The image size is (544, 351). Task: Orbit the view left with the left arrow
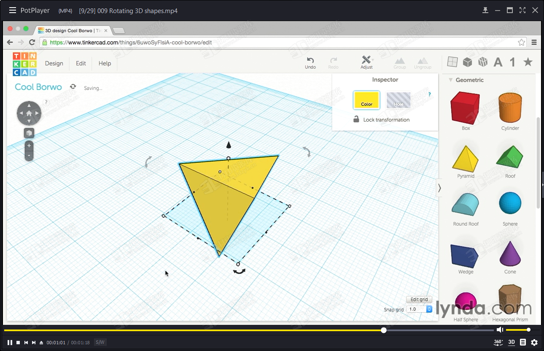pyautogui.click(x=21, y=113)
